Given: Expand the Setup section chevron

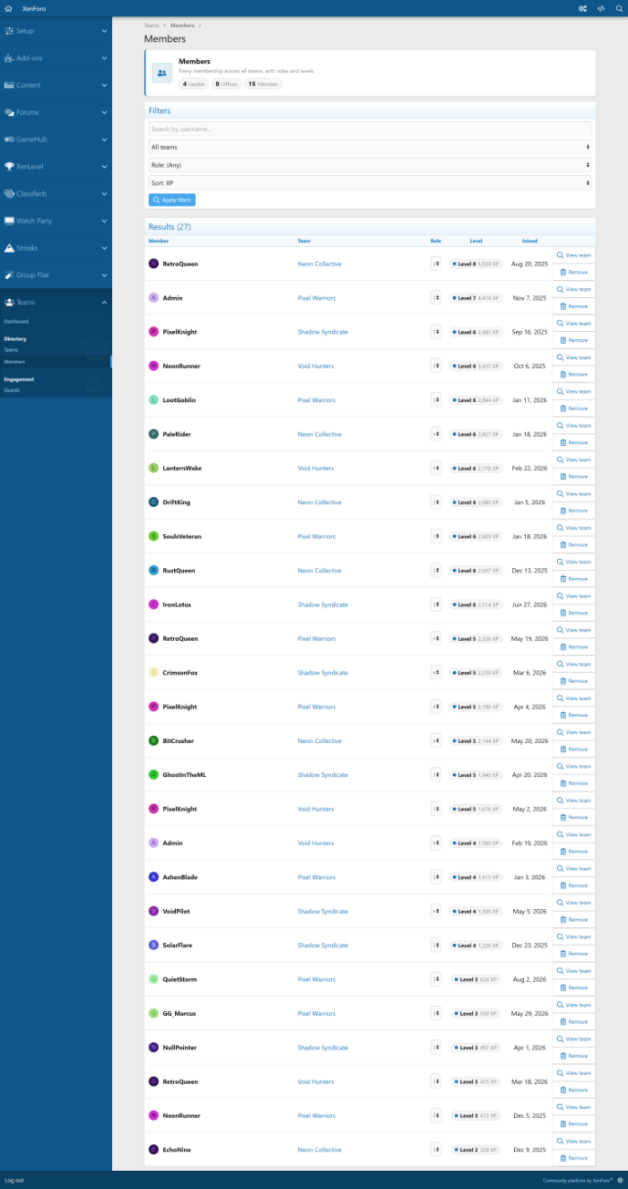Looking at the screenshot, I should click(104, 31).
